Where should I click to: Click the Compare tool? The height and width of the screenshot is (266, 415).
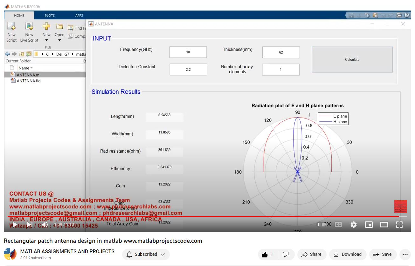pos(77,36)
